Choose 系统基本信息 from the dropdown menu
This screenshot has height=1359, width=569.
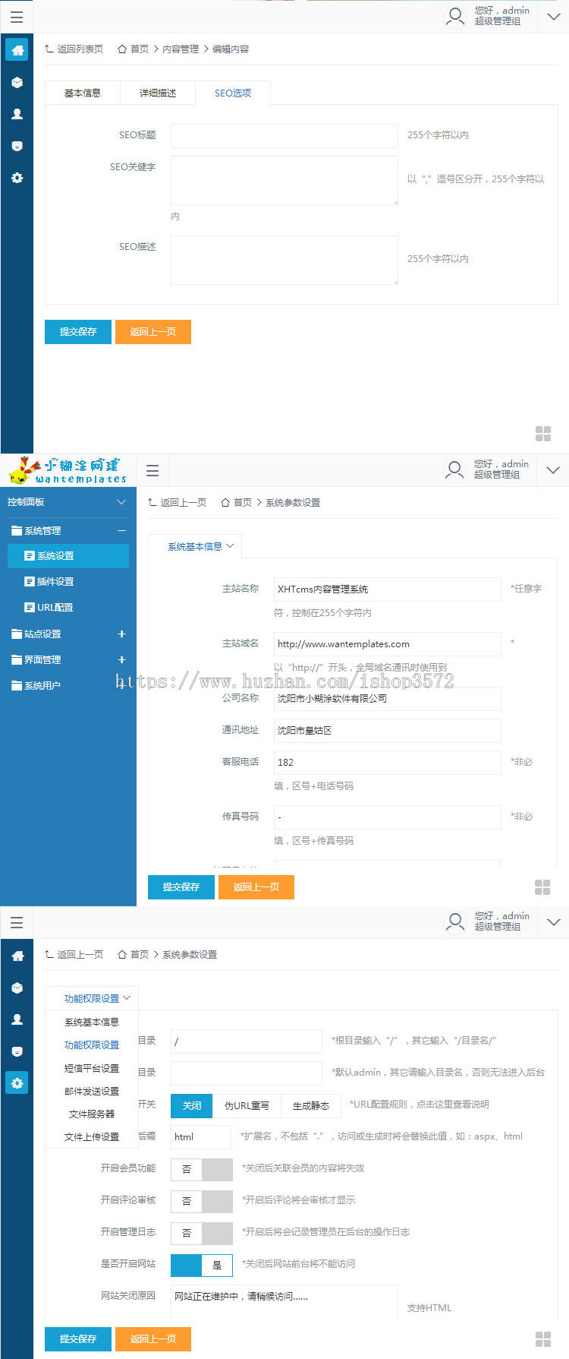92,1022
